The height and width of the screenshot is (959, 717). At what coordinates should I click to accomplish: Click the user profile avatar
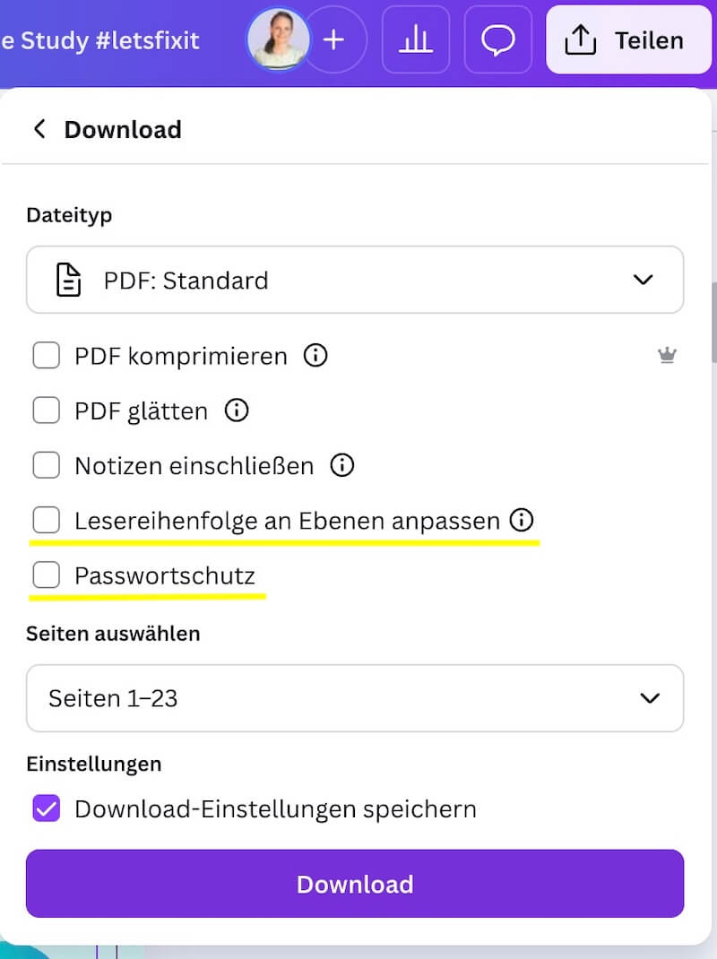[277, 39]
